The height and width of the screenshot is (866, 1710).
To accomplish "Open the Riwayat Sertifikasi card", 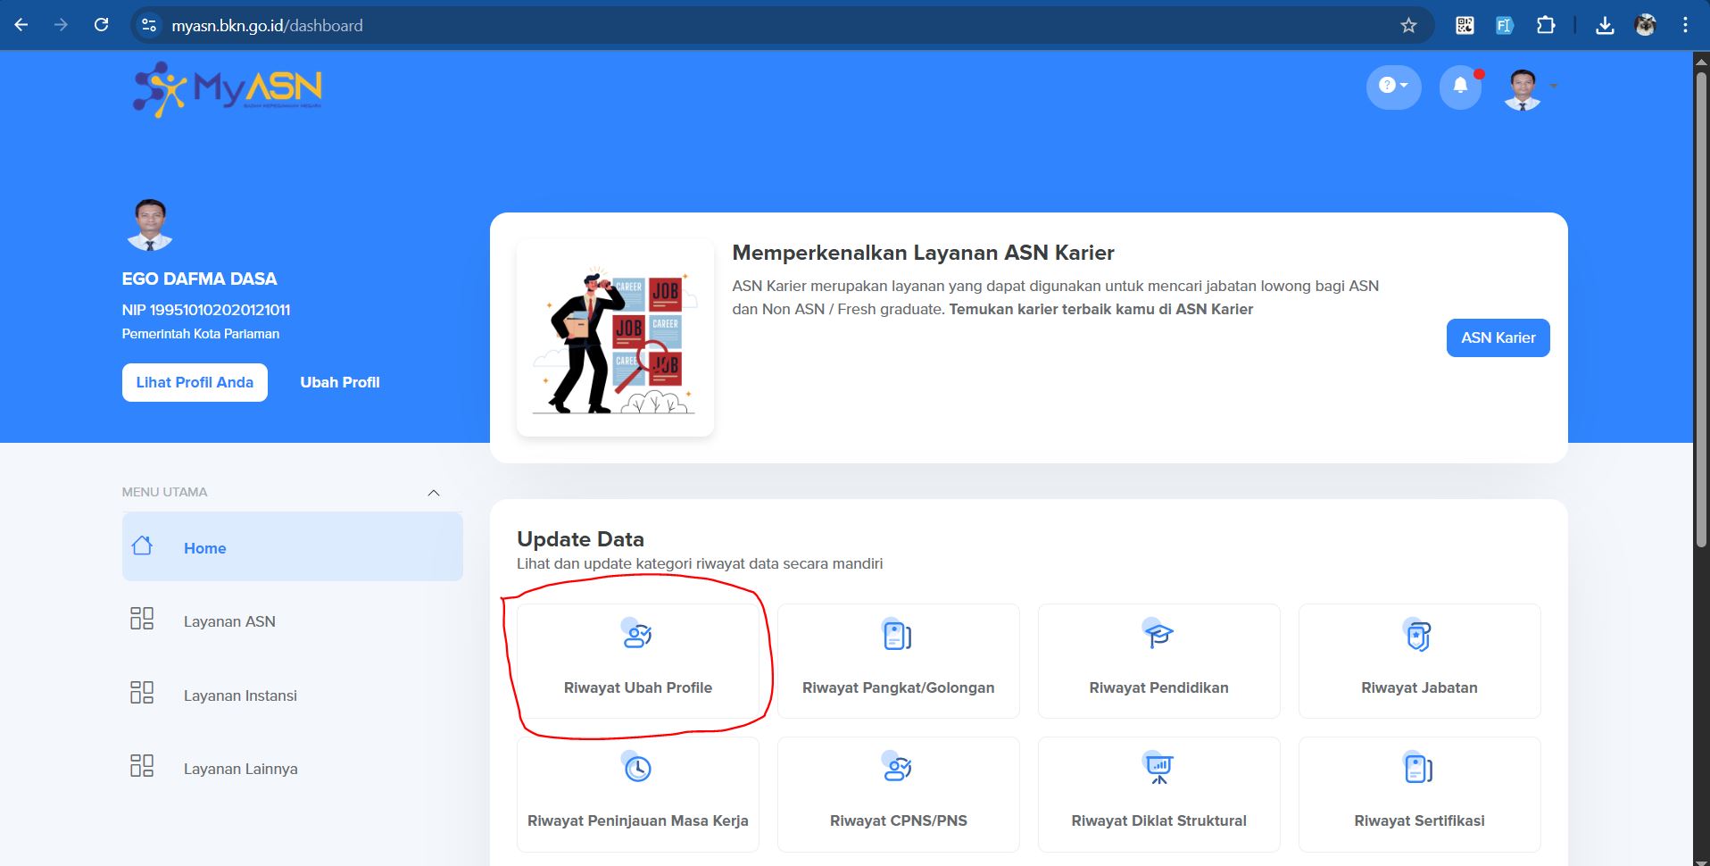I will point(1419,794).
